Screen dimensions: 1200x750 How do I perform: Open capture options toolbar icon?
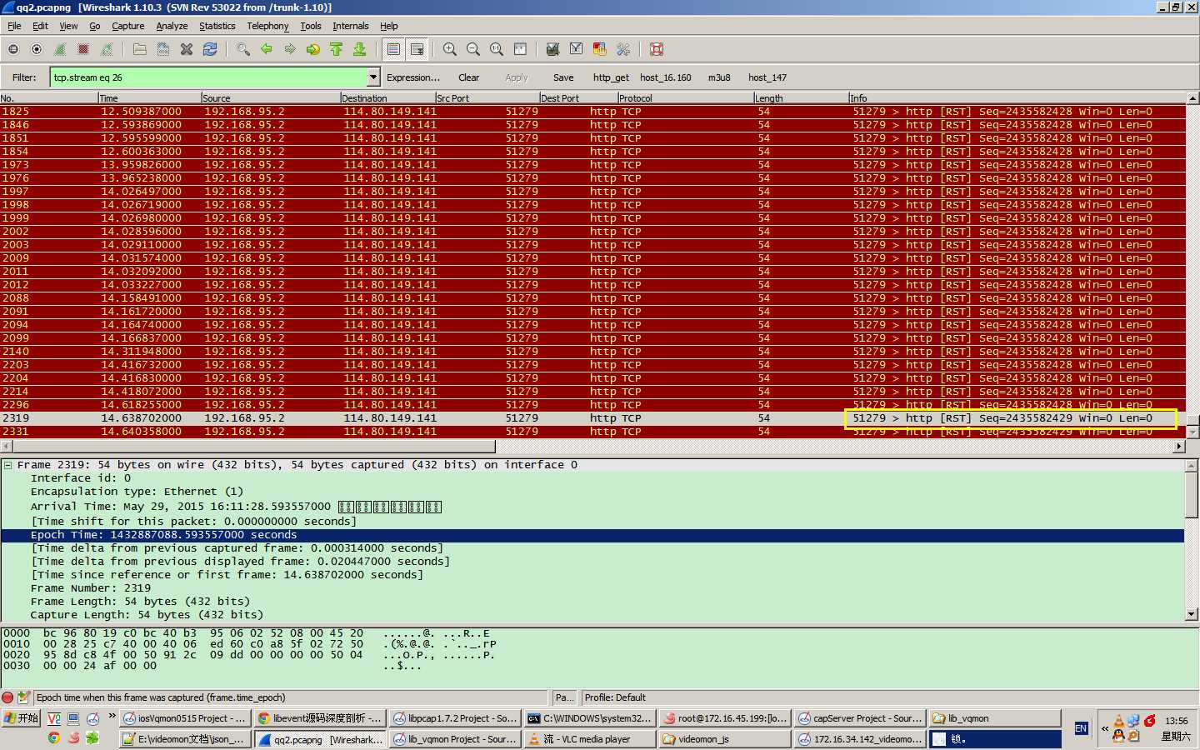[37, 49]
